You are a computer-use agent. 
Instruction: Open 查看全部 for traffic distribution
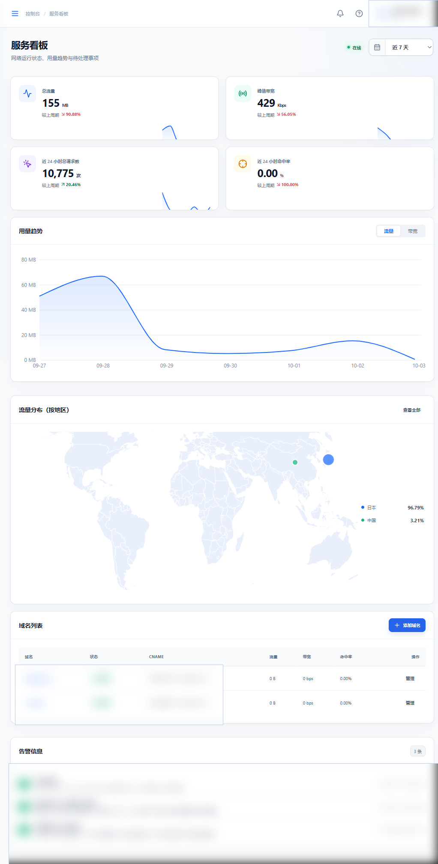click(x=412, y=410)
